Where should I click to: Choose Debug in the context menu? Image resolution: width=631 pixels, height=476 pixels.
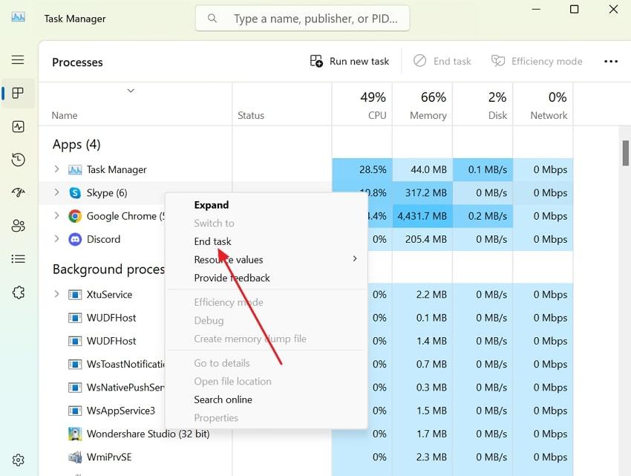(x=209, y=321)
